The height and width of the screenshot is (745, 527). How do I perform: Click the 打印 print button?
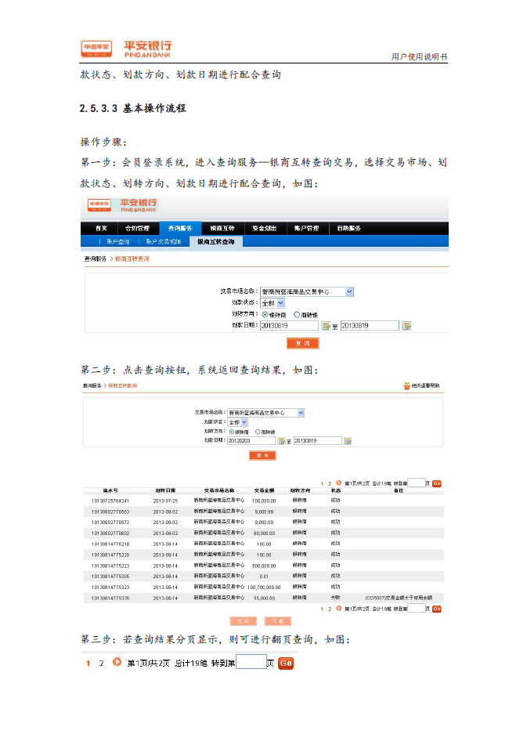click(243, 621)
